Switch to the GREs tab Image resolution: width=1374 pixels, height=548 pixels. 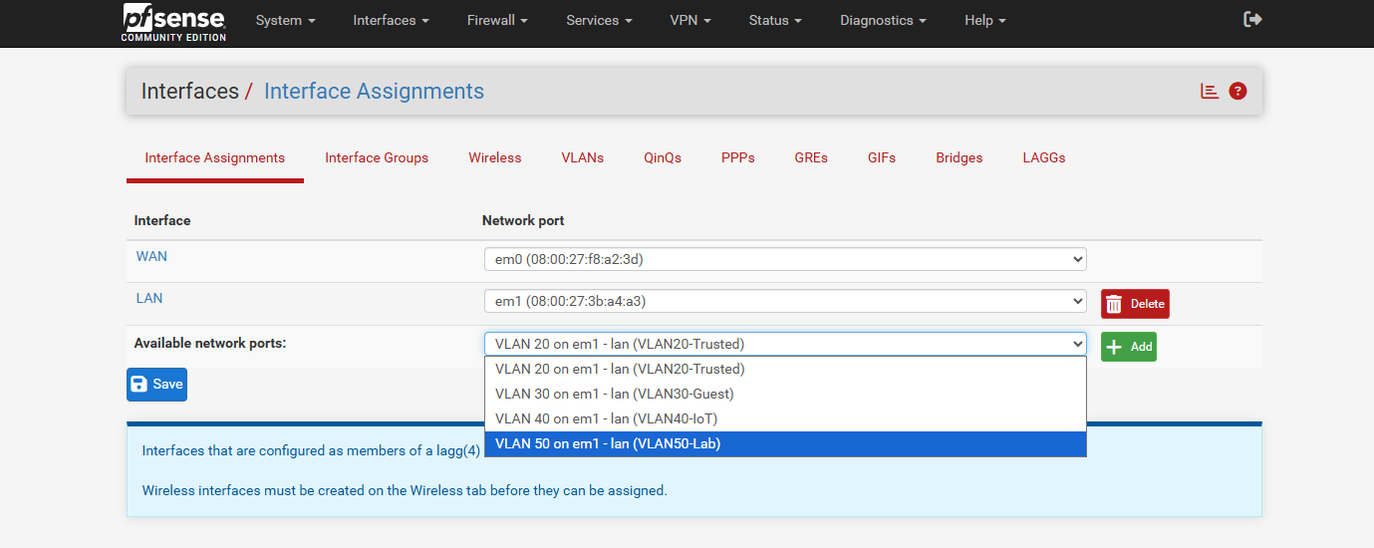[x=811, y=157]
